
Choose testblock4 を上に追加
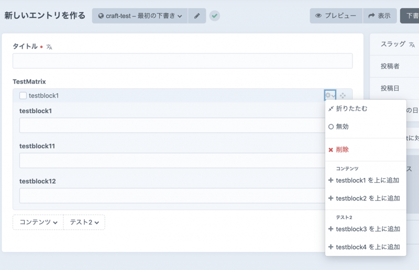367,247
